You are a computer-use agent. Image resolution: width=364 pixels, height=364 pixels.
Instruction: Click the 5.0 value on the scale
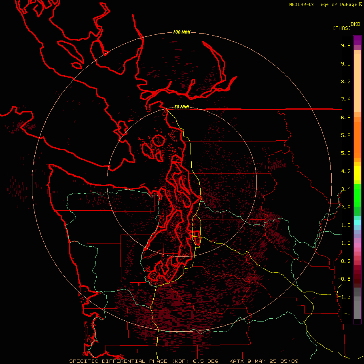pos(346,153)
